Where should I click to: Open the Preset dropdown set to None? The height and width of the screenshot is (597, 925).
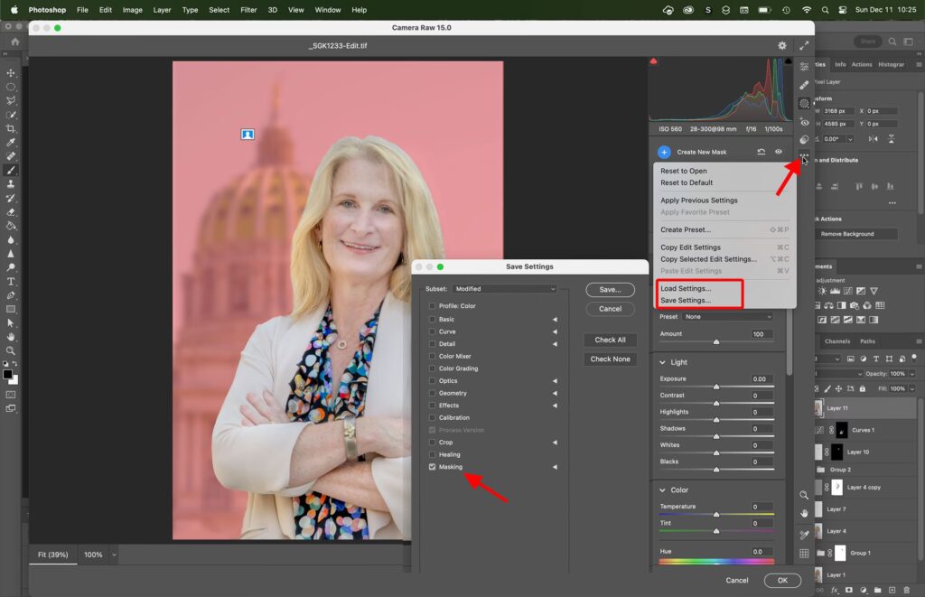click(x=728, y=317)
